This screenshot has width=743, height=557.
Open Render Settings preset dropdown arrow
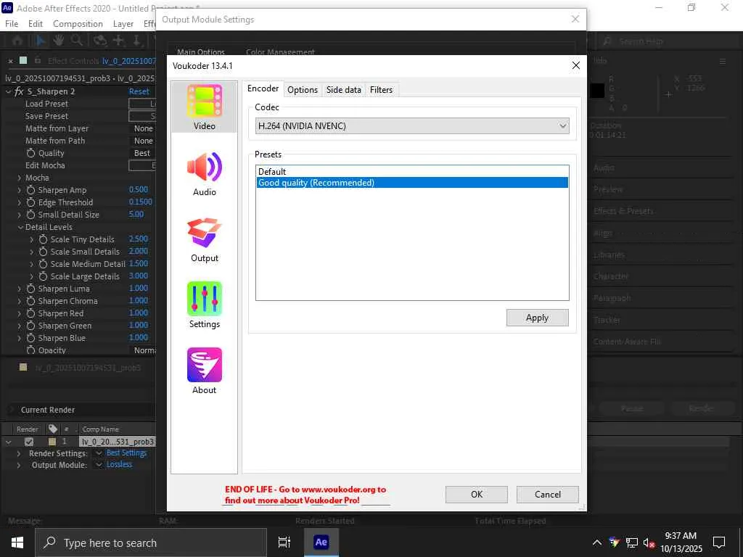click(x=99, y=453)
